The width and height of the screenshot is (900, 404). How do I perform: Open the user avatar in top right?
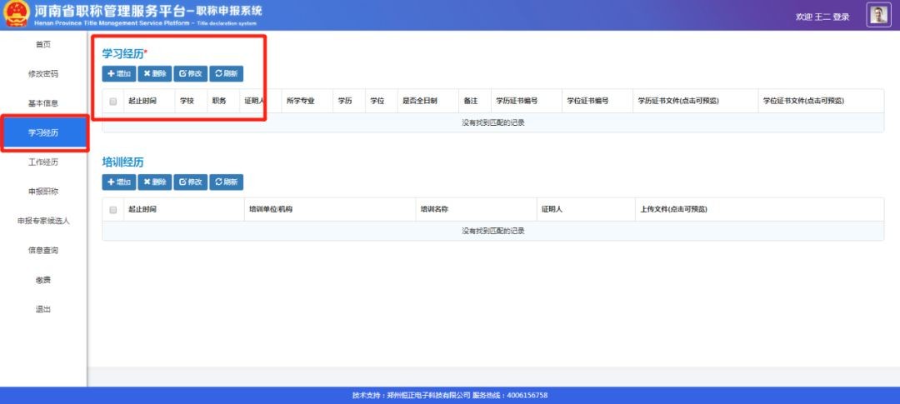(878, 15)
